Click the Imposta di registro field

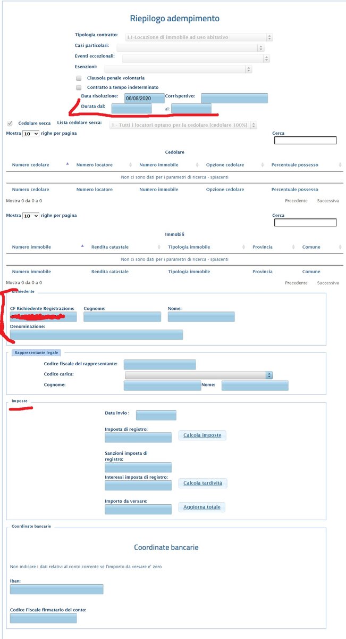click(x=138, y=438)
